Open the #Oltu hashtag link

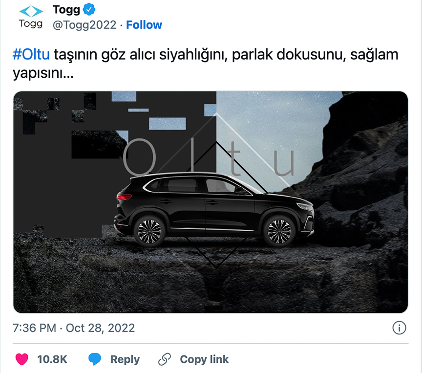pyautogui.click(x=31, y=54)
